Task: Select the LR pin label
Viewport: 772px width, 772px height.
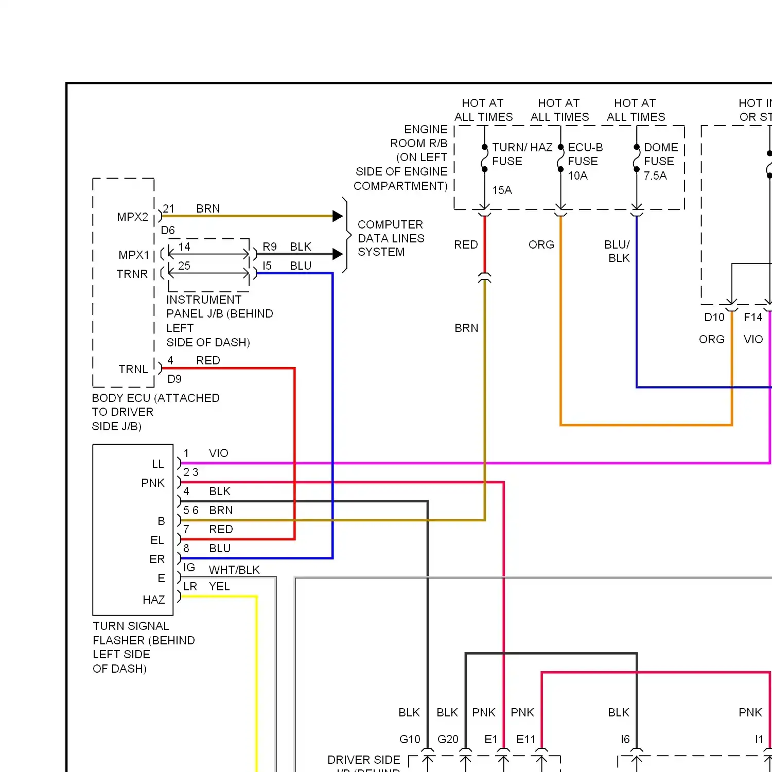Action: (190, 586)
